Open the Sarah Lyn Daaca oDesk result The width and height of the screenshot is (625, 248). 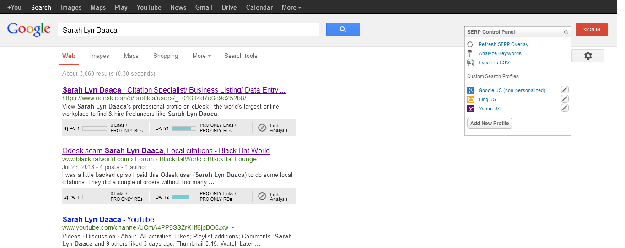[x=174, y=90]
